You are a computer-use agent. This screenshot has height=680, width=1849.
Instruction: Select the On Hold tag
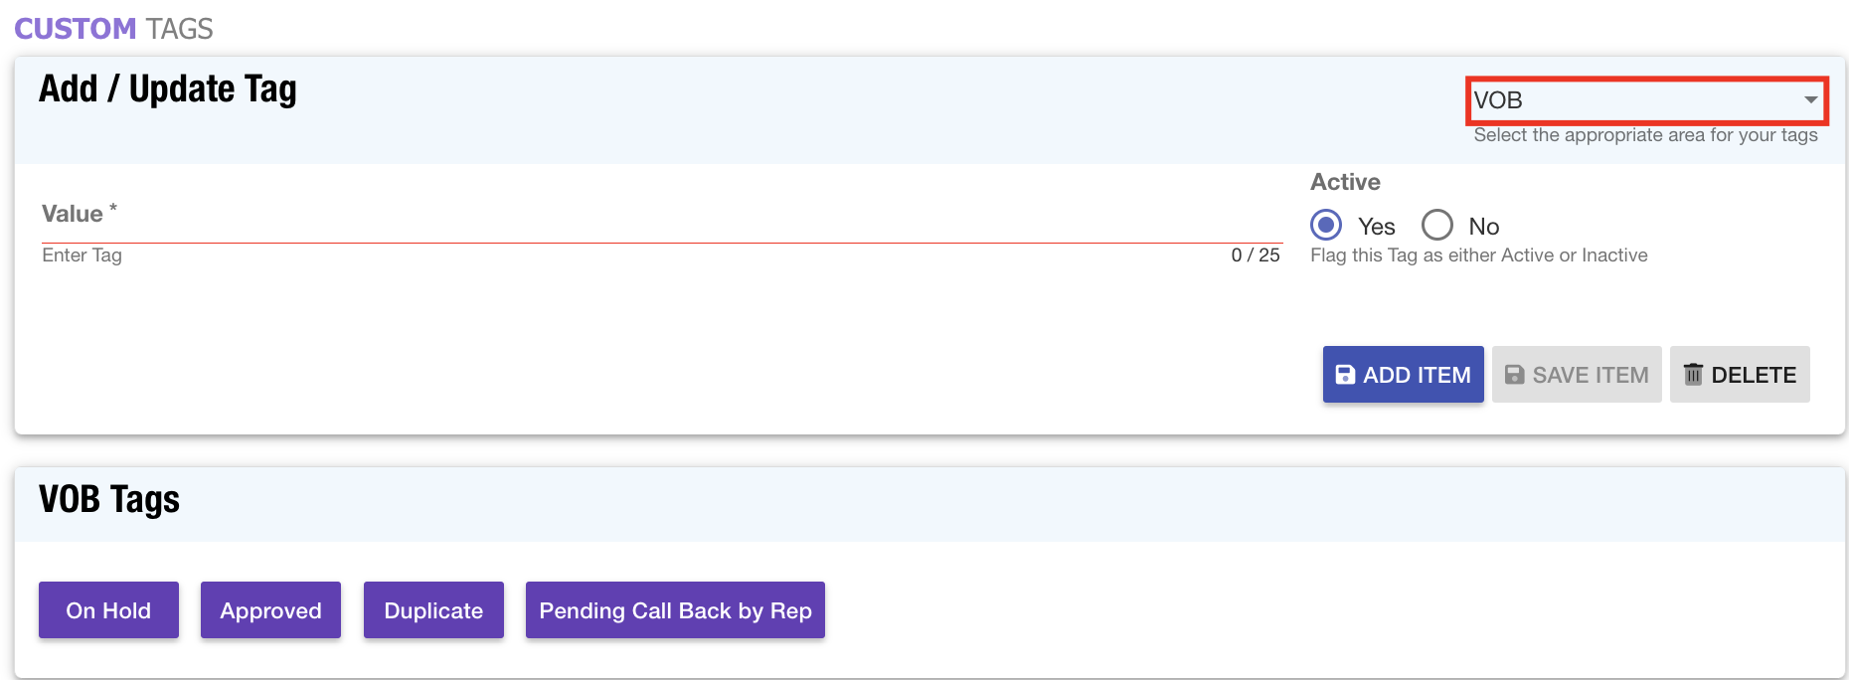108,610
